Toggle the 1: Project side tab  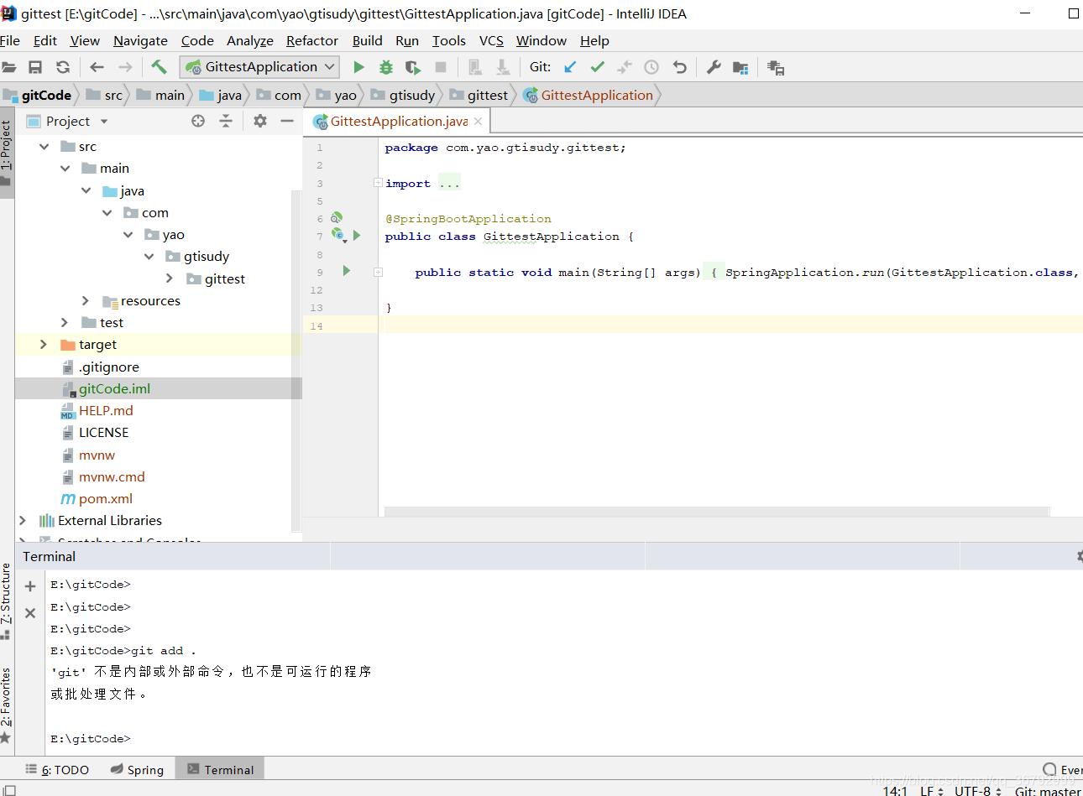point(7,152)
